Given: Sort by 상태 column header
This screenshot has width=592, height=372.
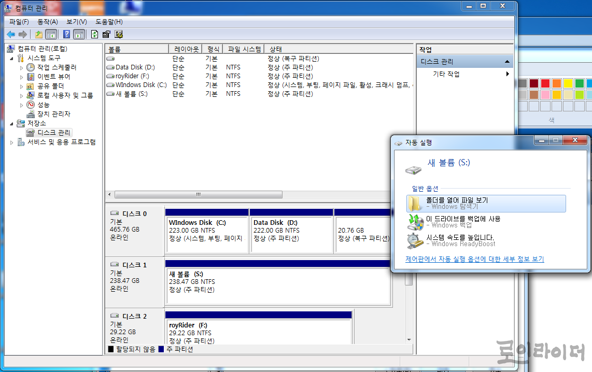Looking at the screenshot, I should (x=339, y=49).
